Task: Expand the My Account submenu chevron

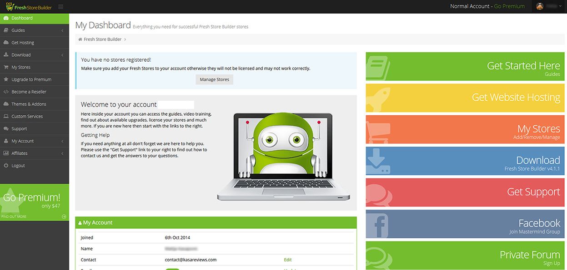Action: pyautogui.click(x=62, y=141)
